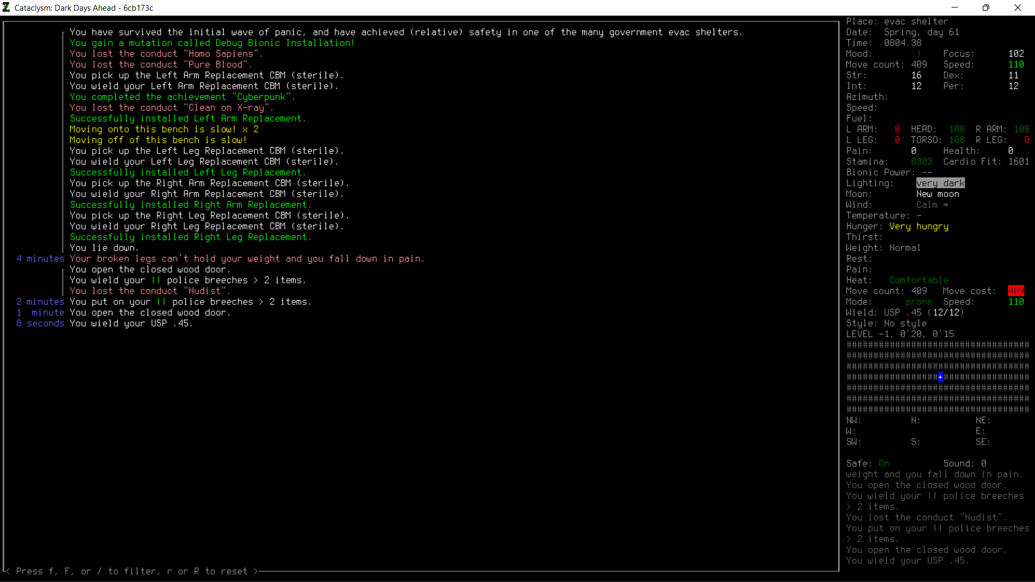
Task: Toggle Safe mode On indicator
Action: (x=884, y=463)
